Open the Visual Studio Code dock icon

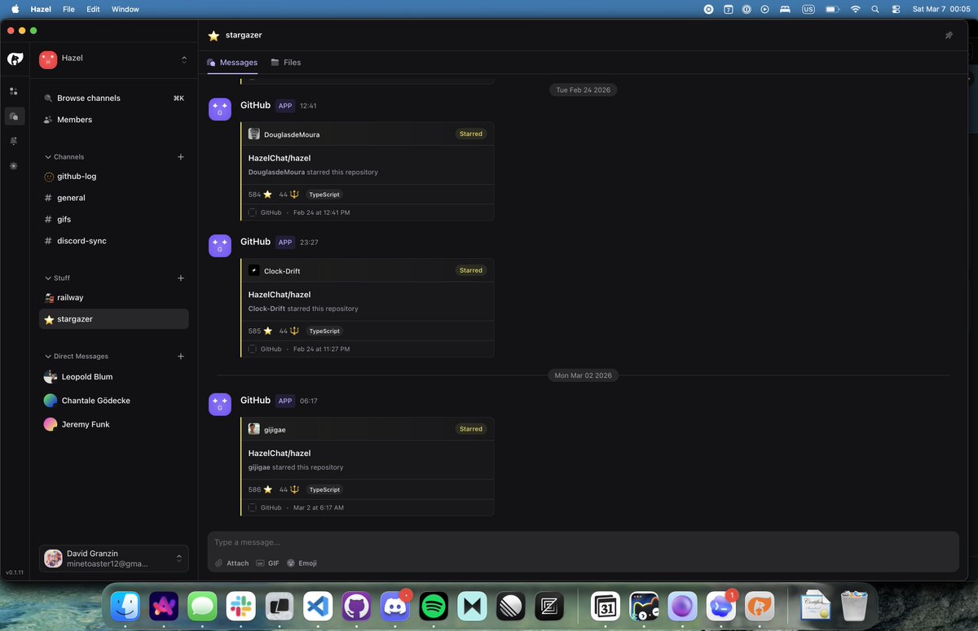tap(318, 607)
